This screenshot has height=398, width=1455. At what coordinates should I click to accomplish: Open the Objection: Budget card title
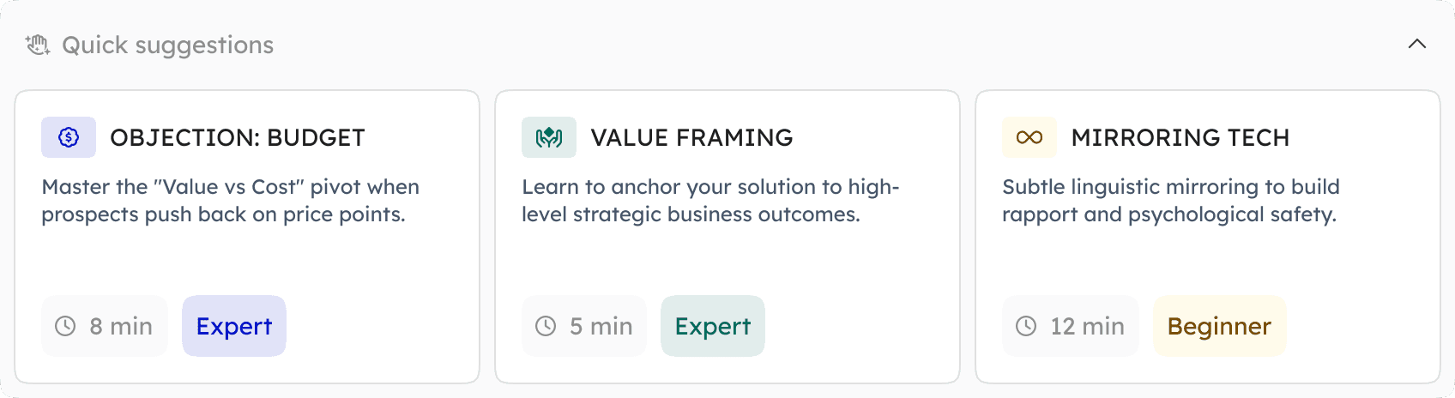coord(238,137)
